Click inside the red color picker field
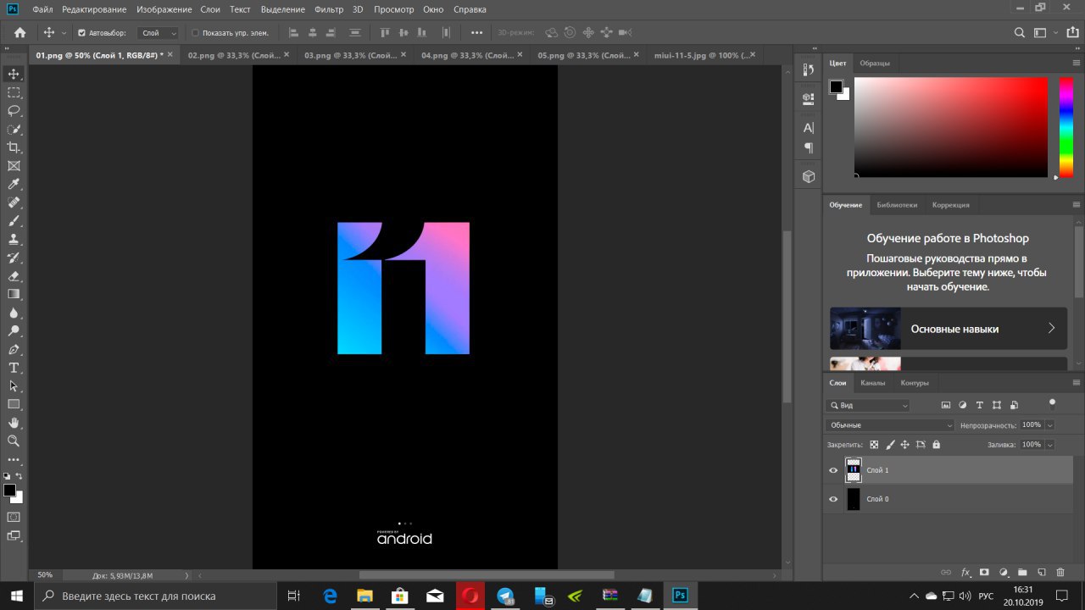1085x610 pixels. coord(951,127)
